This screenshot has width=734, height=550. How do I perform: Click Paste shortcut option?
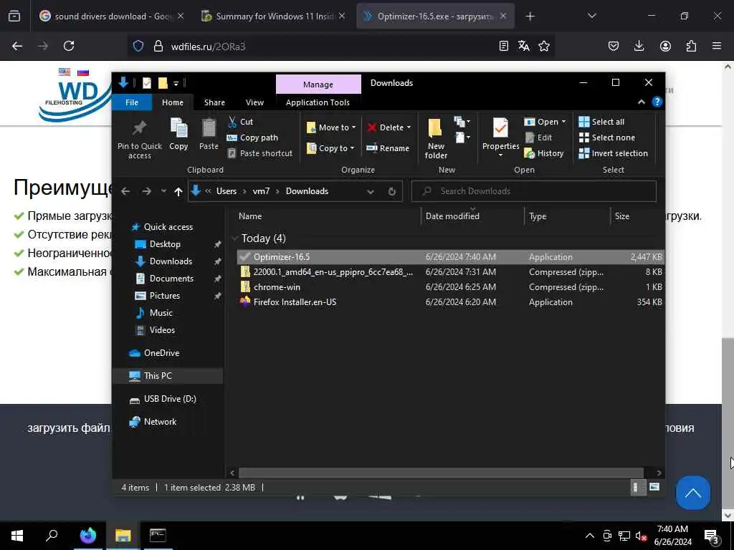point(259,153)
